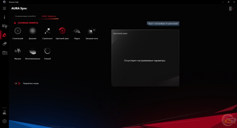Image resolution: width=237 pixels, height=128 pixels.
Task: Click Сброс к настройкам по умолчанию button
Action: [163, 24]
